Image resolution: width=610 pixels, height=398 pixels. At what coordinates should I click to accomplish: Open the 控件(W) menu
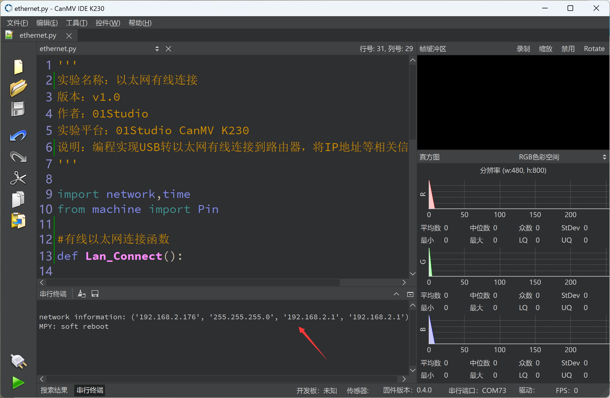108,23
